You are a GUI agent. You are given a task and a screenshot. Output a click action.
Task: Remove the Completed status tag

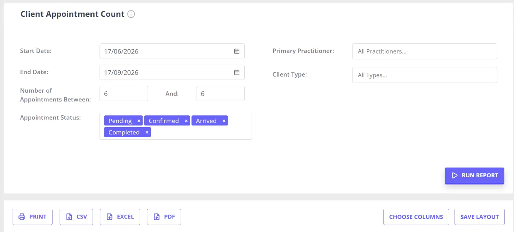[147, 132]
